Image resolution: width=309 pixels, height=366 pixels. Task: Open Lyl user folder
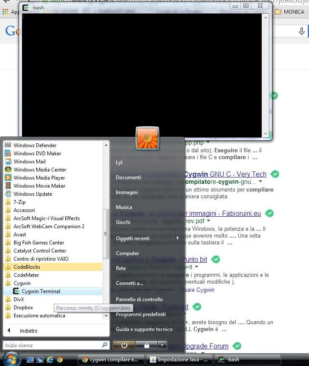(x=119, y=163)
